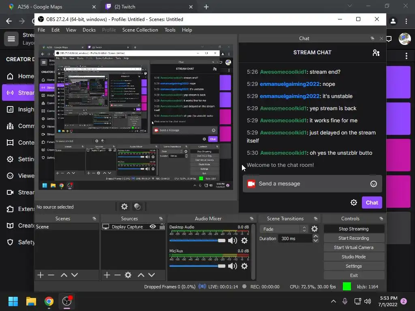Remove selected scene with minus icon
Image resolution: width=415 pixels, height=311 pixels.
point(51,275)
